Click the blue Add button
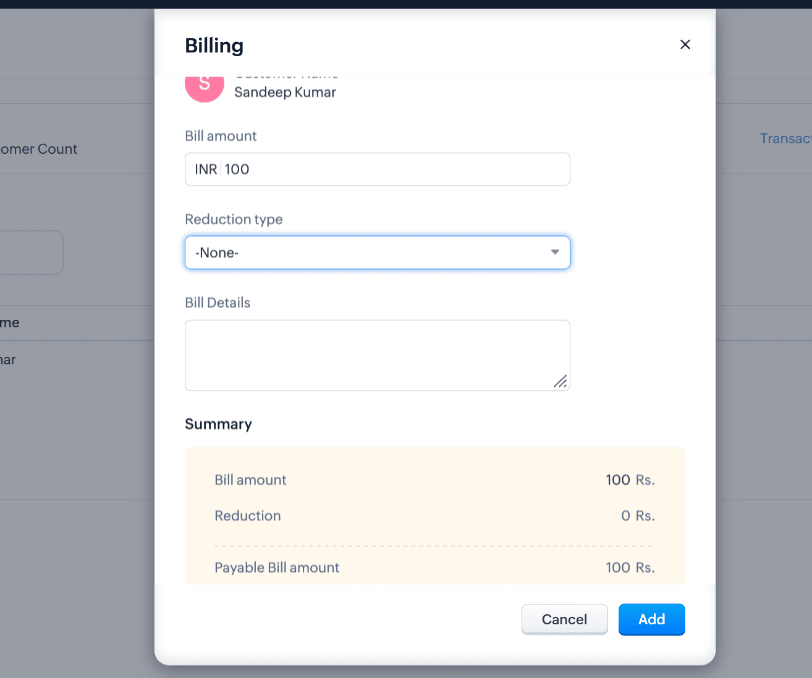The width and height of the screenshot is (812, 678). tap(651, 619)
